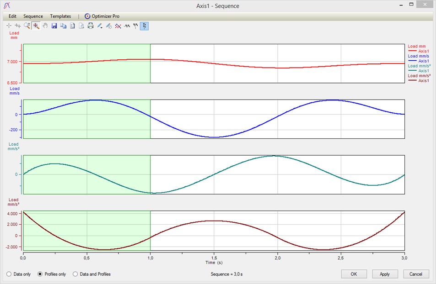Select the Data and Profiles option
The image size is (436, 284).
[75, 274]
